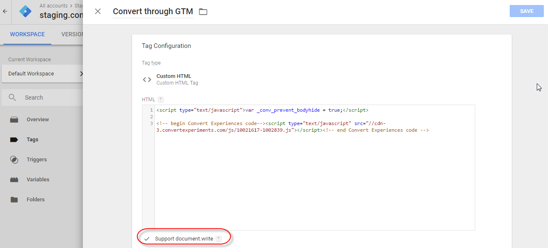Edit the tag name Convert through GTM
The height and width of the screenshot is (248, 548).
(x=153, y=11)
